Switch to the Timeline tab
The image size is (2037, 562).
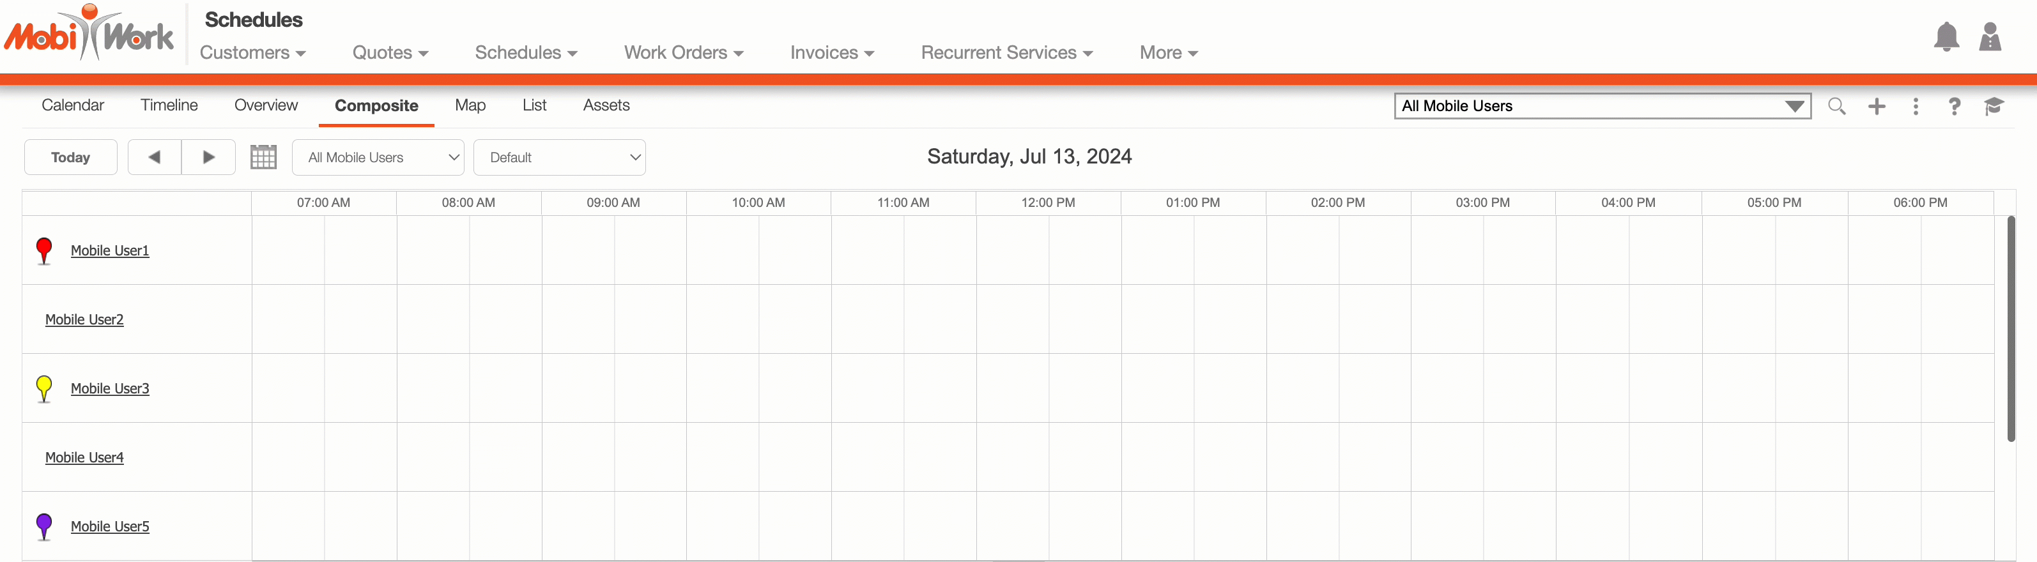pyautogui.click(x=169, y=105)
